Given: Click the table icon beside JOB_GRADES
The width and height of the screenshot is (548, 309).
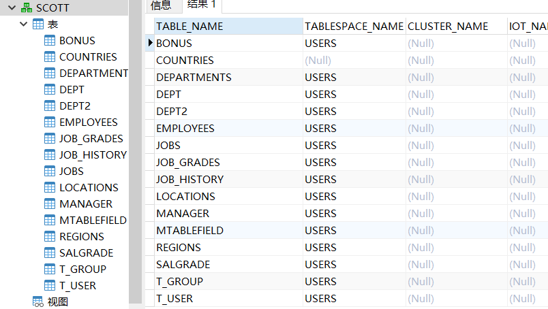Looking at the screenshot, I should [x=50, y=138].
